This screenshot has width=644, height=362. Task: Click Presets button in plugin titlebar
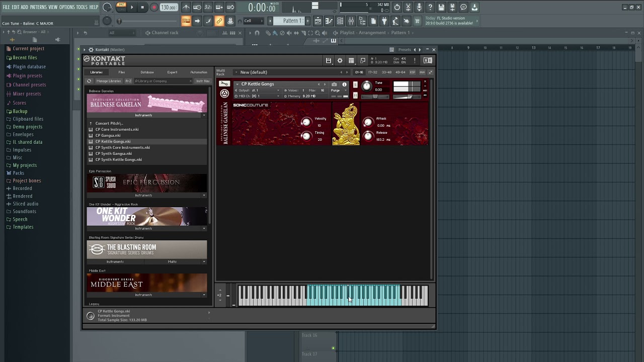click(x=405, y=50)
